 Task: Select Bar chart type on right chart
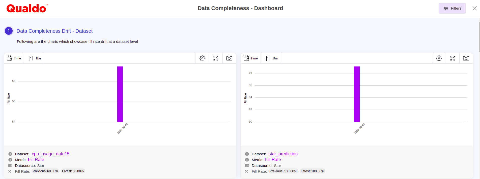point(272,58)
